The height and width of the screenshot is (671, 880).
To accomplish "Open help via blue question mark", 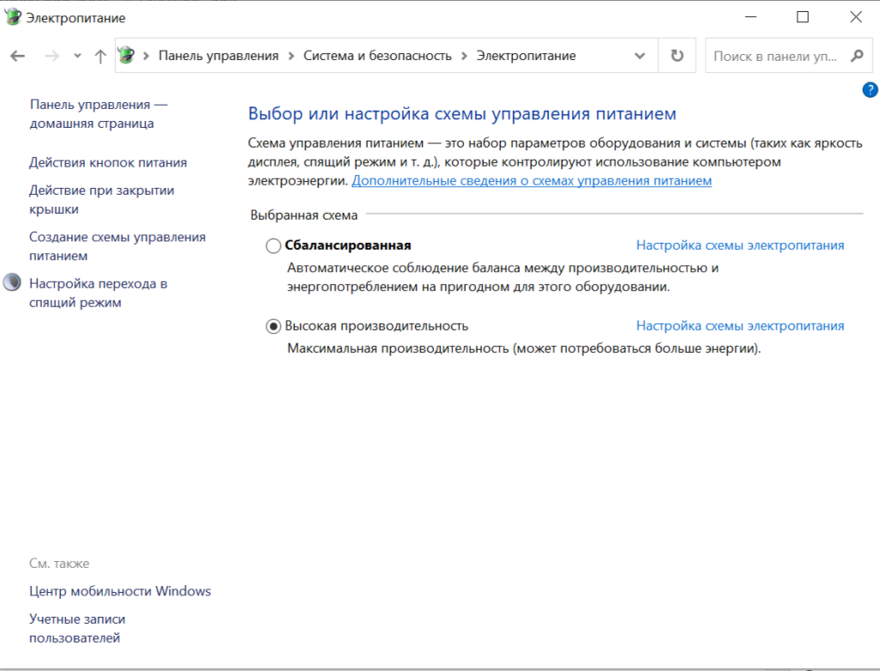I will (870, 89).
